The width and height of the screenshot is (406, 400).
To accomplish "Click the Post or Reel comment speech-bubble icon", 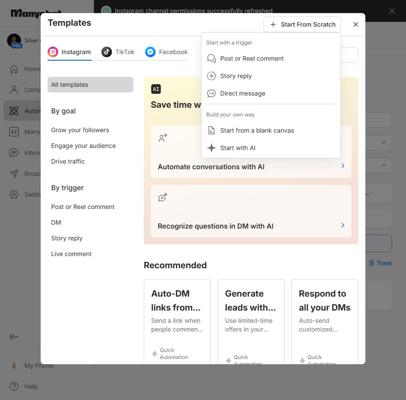I will pos(211,58).
